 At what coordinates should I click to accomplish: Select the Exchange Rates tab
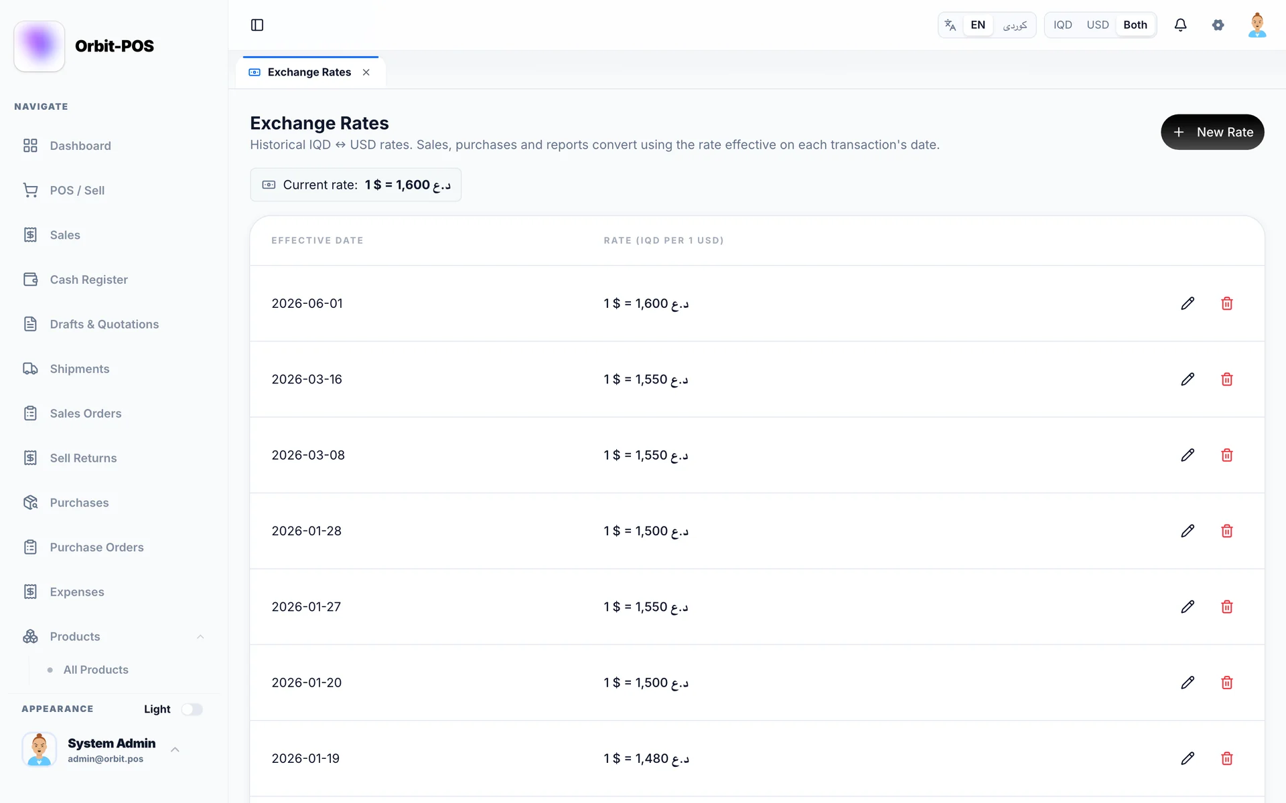[309, 72]
